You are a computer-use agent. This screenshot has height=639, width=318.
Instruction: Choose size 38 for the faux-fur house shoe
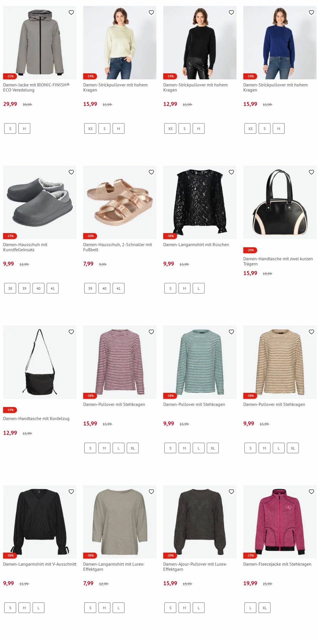[x=10, y=288]
